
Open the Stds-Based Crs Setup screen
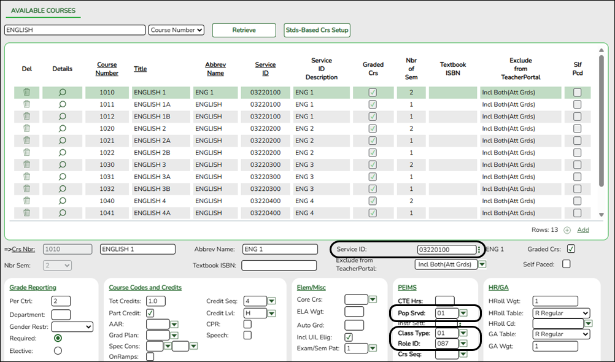(x=317, y=29)
